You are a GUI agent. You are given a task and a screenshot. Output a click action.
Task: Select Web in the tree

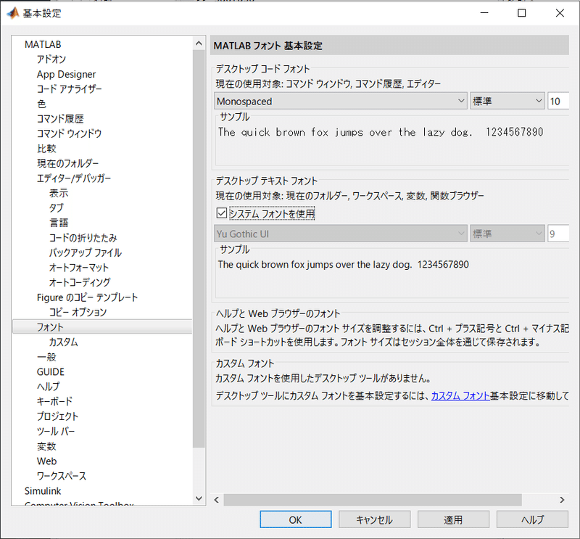click(x=46, y=461)
